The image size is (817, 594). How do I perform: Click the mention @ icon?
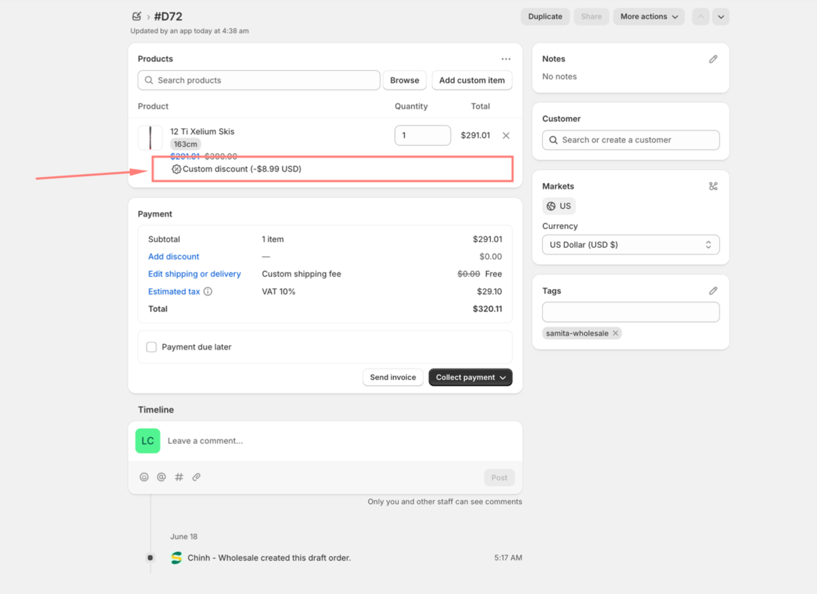[161, 477]
